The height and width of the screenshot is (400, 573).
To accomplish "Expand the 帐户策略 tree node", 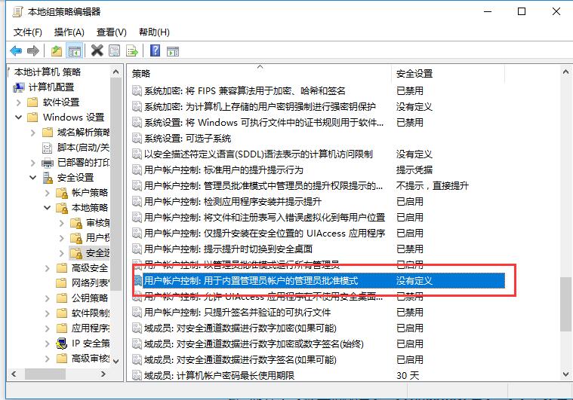I will [47, 193].
